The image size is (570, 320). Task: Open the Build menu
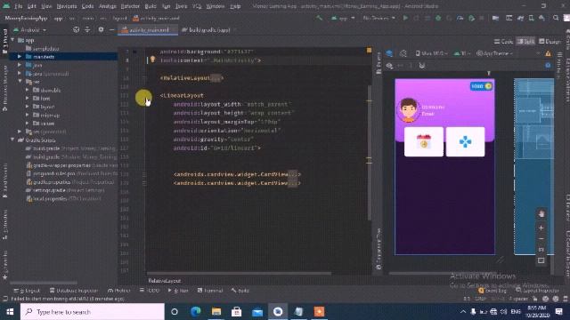[151, 6]
